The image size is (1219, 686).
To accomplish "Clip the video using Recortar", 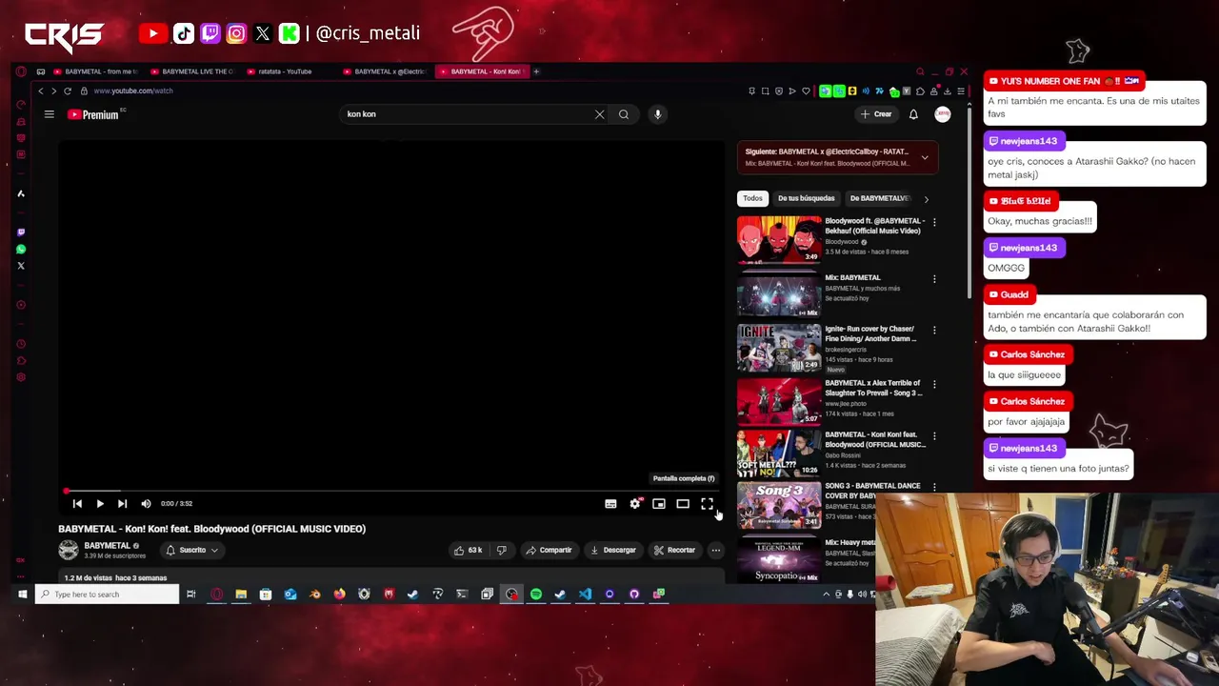I will pyautogui.click(x=674, y=550).
